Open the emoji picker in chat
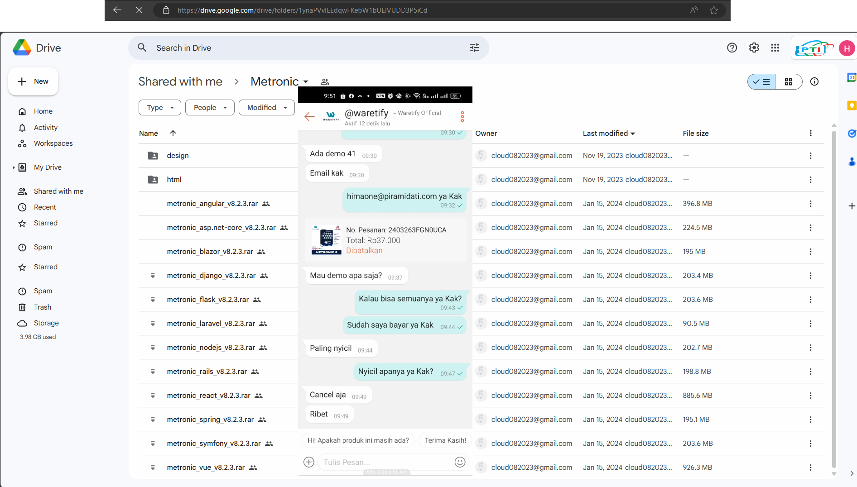 click(x=460, y=462)
